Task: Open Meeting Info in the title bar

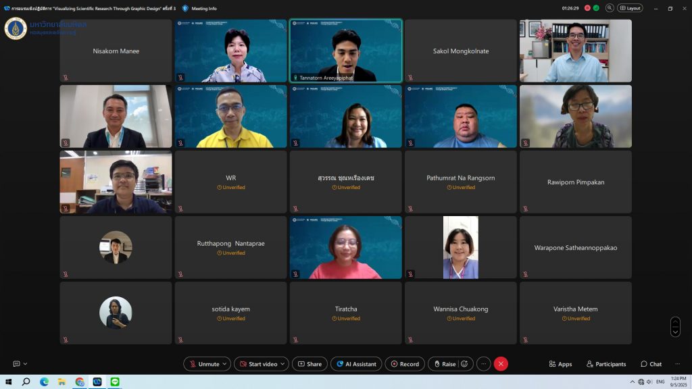Action: tap(200, 8)
